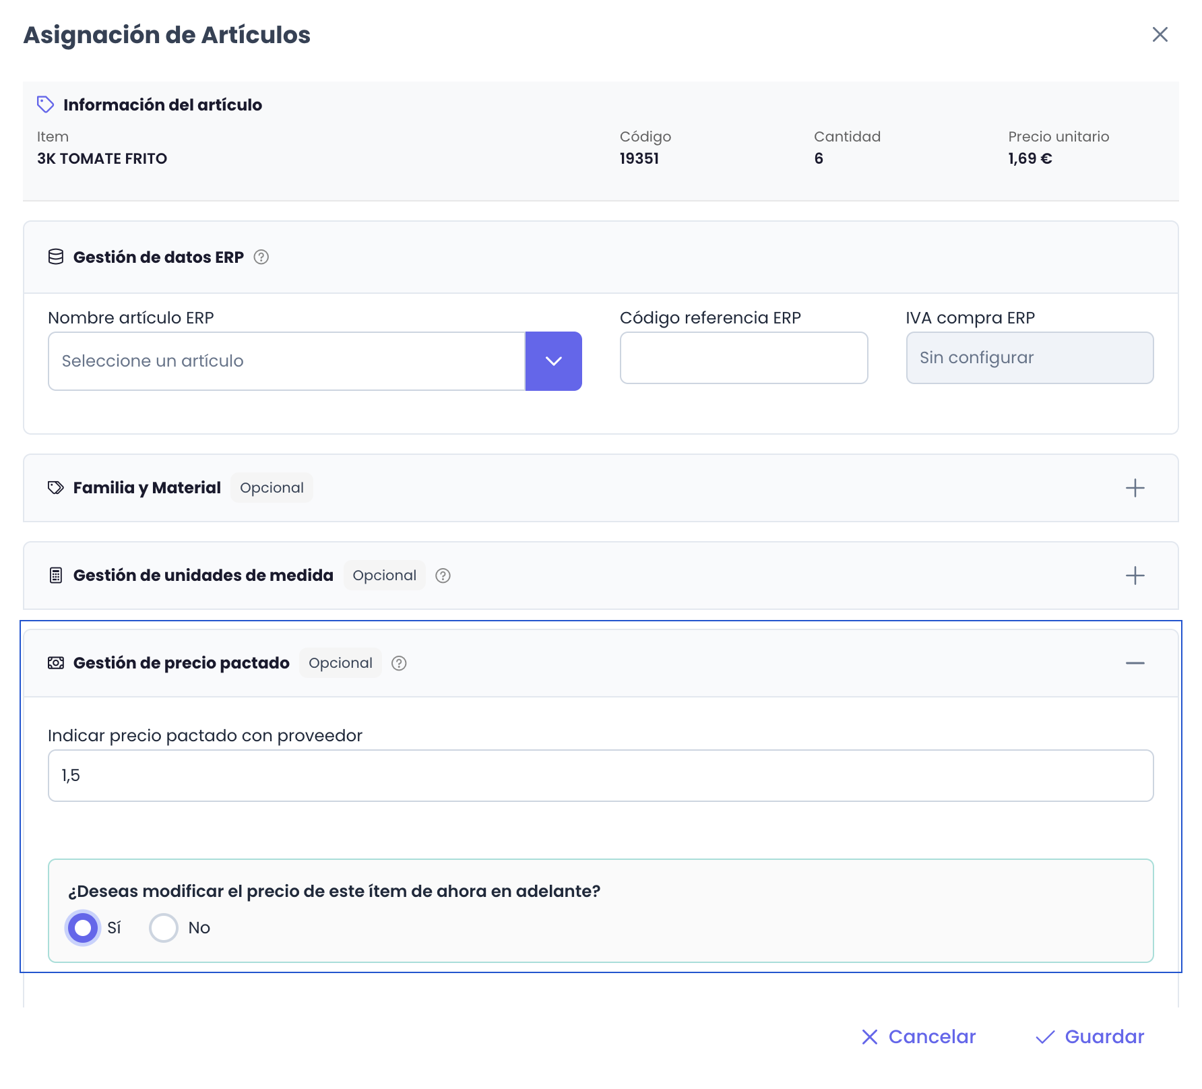1202x1089 pixels.
Task: Click help icon beside Gestión de precio pactado
Action: click(x=399, y=663)
